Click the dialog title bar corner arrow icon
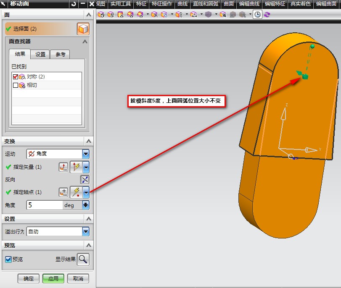The width and height of the screenshot is (341, 288). (3, 4)
